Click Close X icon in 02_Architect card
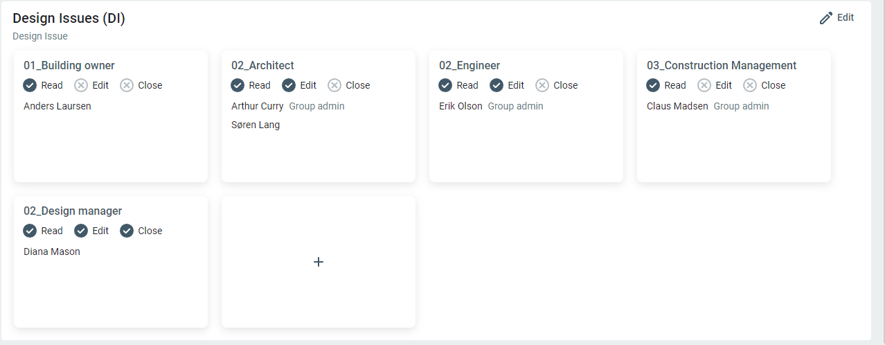Viewport: 885px width, 345px height. [x=334, y=85]
